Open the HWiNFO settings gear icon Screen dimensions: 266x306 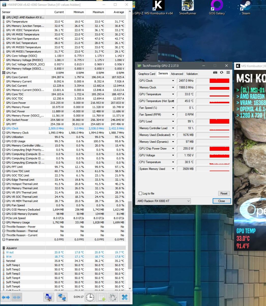pos(113,297)
